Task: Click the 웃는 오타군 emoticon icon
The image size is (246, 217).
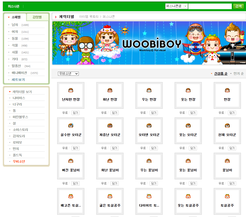Action: coord(188,126)
